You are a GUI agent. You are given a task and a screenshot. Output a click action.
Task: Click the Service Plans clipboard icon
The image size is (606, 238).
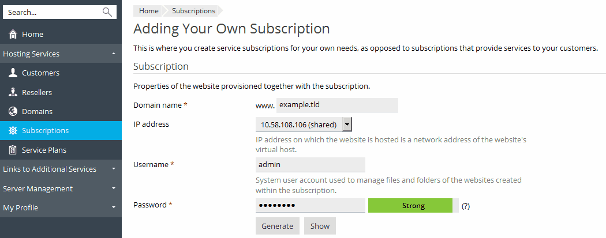point(13,150)
